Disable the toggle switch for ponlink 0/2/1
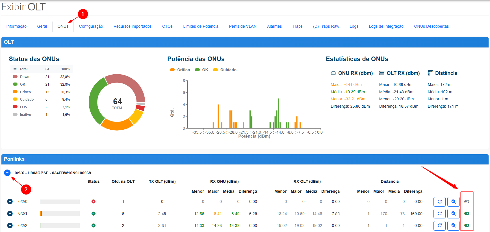 pyautogui.click(x=467, y=214)
